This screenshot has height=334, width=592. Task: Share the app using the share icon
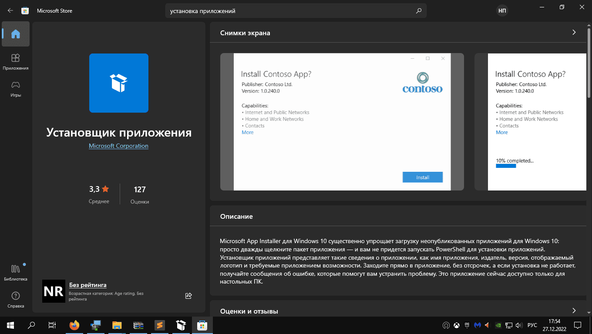(188, 296)
